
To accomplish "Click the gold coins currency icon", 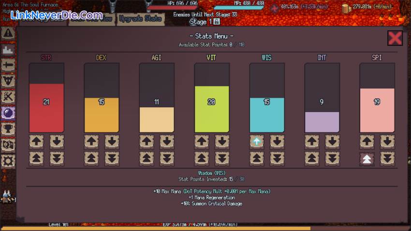I will pyautogui.click(x=345, y=7).
